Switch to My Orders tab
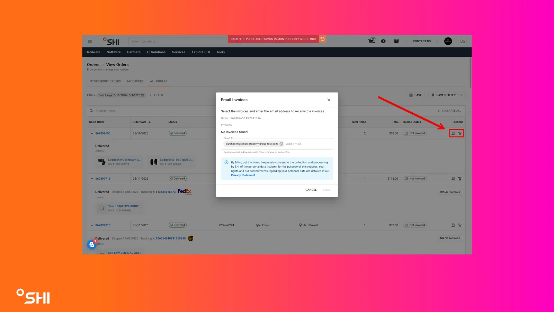This screenshot has width=554, height=312. (135, 81)
